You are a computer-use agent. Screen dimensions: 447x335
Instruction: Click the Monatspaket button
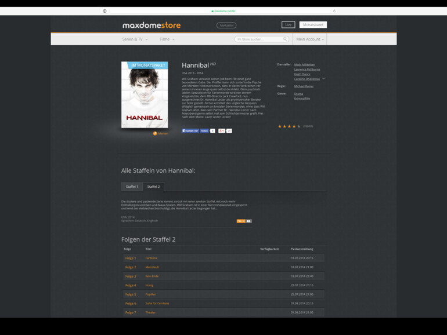(x=313, y=25)
